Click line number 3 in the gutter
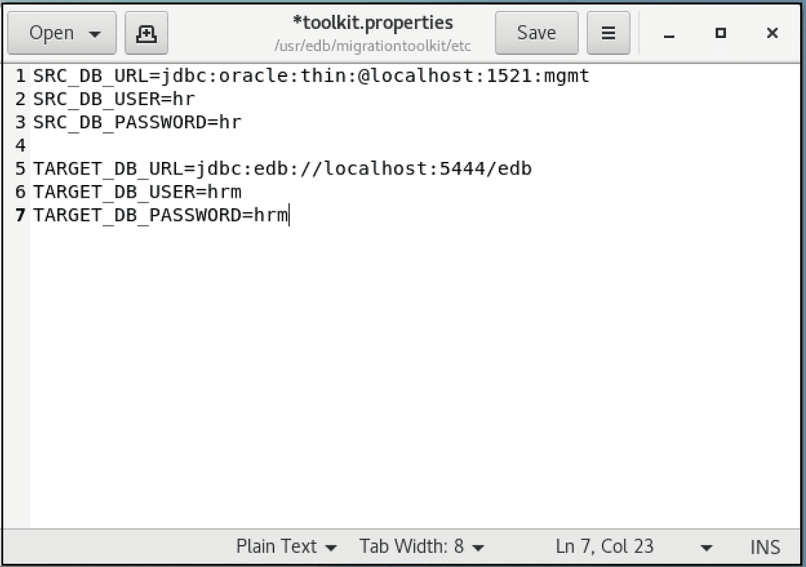The width and height of the screenshot is (806, 567). click(x=19, y=122)
